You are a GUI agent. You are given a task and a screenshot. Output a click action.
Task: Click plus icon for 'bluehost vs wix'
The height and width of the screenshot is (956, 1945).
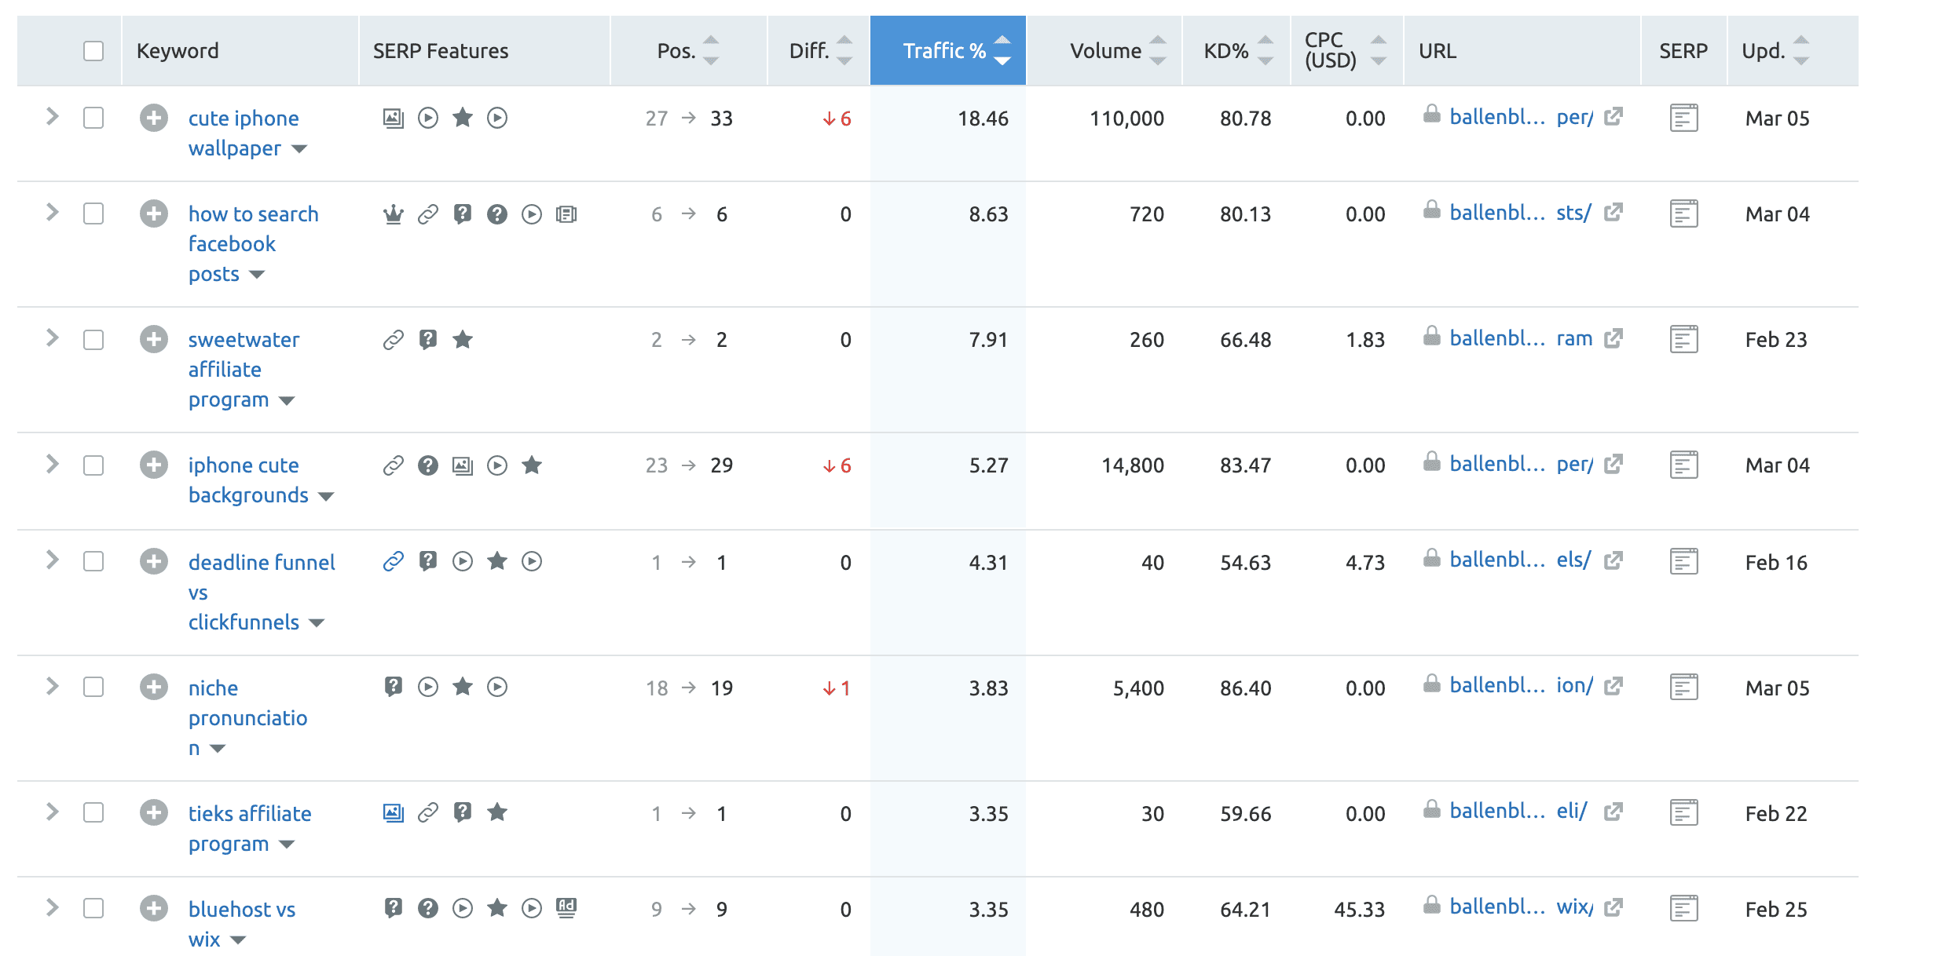(x=154, y=908)
